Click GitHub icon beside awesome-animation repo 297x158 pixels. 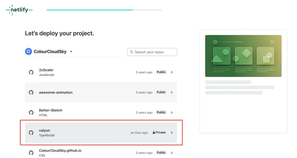[x=31, y=92]
